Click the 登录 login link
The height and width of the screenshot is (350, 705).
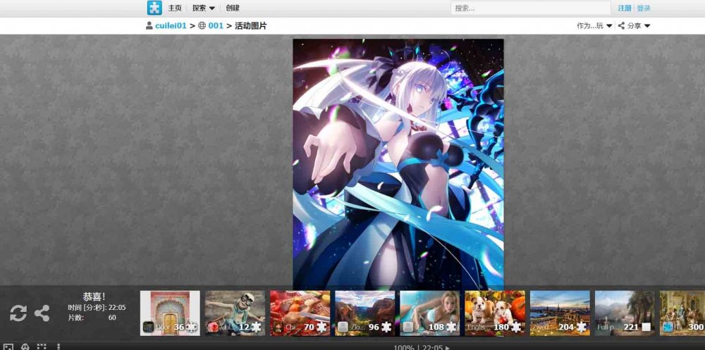(x=644, y=8)
